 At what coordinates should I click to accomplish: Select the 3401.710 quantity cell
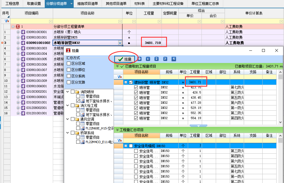click(153, 43)
